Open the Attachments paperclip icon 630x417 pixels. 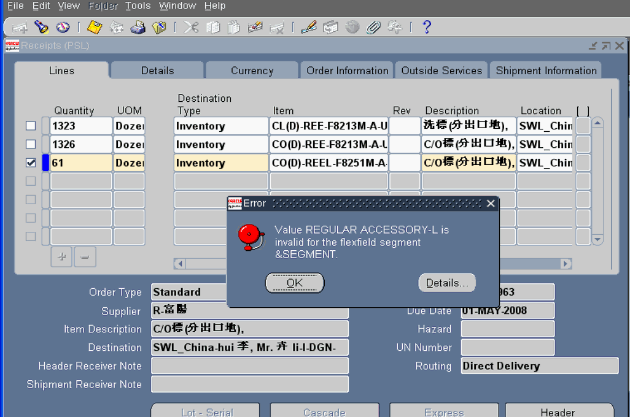coord(373,27)
